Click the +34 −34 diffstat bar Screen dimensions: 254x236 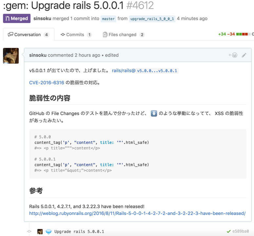coord(234,34)
